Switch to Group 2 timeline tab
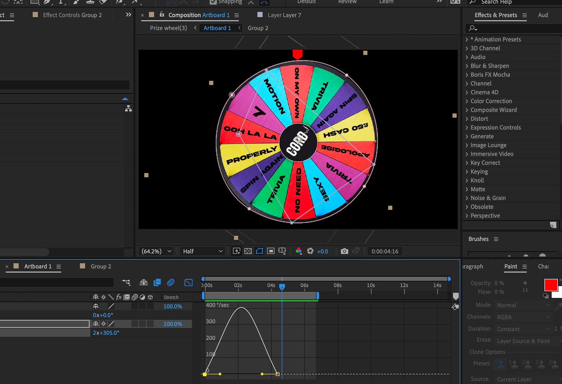Image resolution: width=562 pixels, height=384 pixels. [100, 267]
